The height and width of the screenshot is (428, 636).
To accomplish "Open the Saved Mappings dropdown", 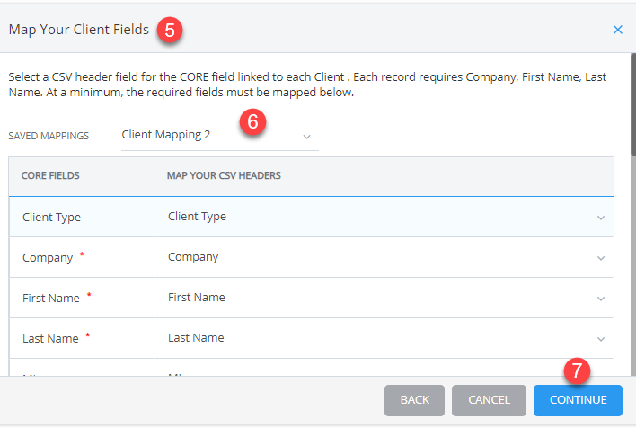I will 220,136.
